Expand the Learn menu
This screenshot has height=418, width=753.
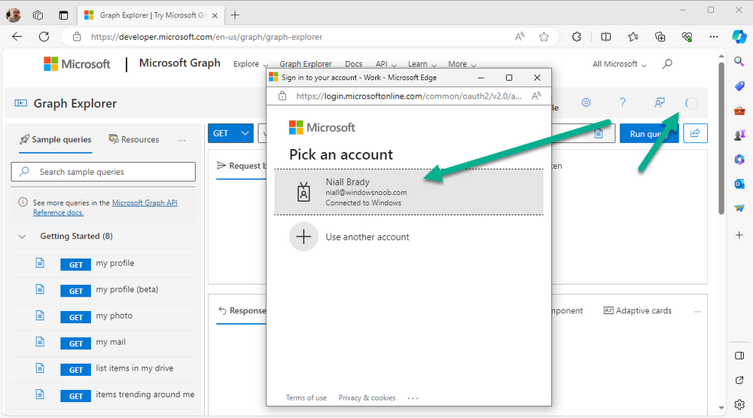[422, 64]
